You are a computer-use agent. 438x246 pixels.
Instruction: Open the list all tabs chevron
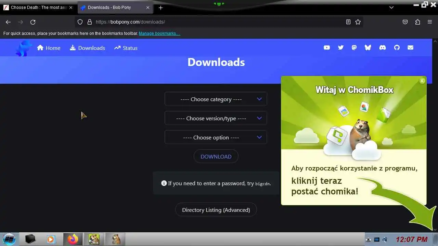point(391,8)
